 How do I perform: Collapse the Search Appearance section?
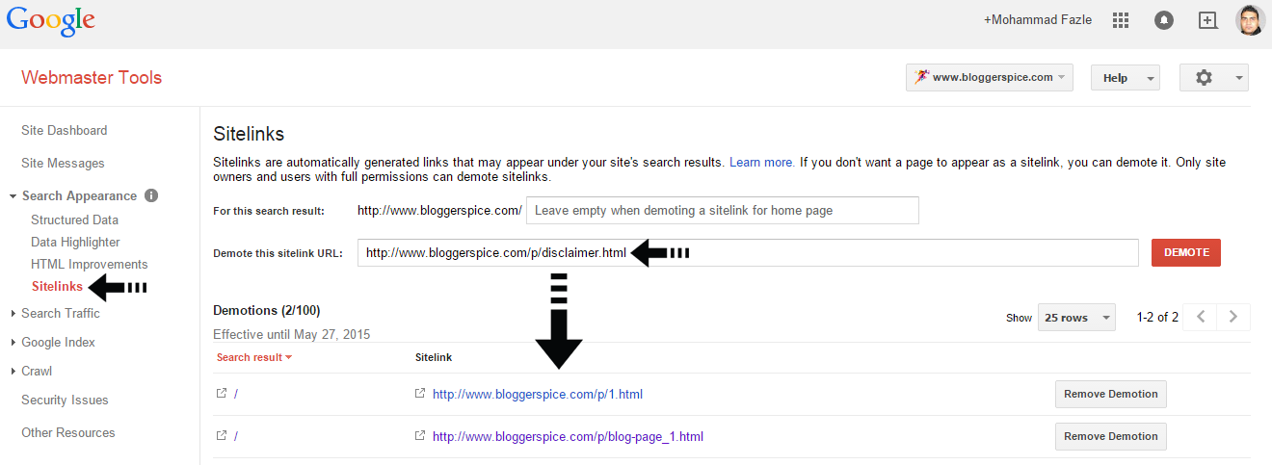13,196
